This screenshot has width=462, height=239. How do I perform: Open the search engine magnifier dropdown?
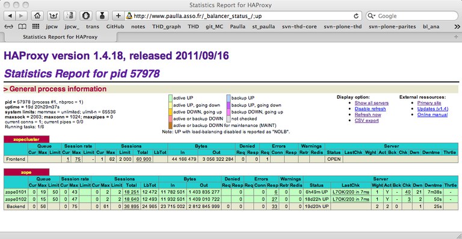point(372,16)
